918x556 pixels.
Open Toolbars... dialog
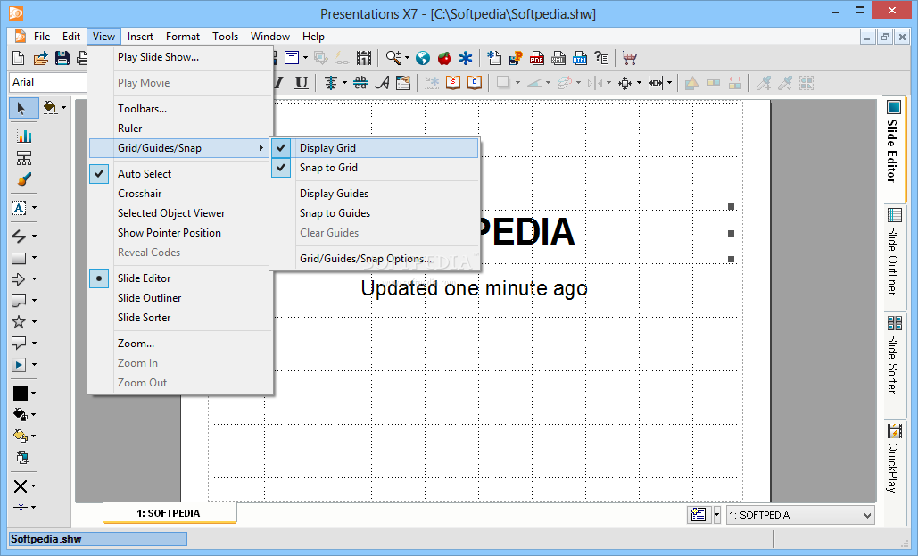coord(180,109)
